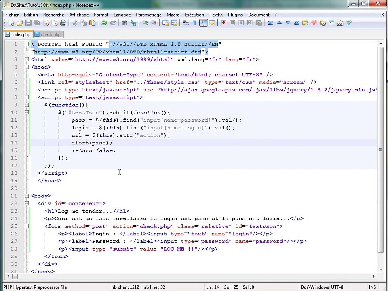Cut selection with scissors icon

point(74,23)
